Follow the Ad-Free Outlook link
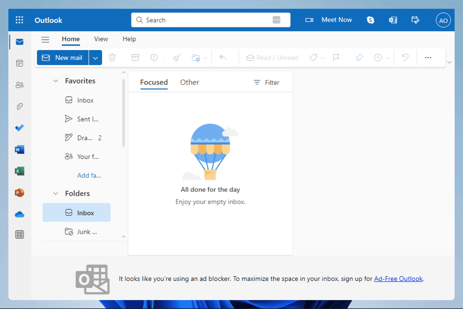 (398, 279)
